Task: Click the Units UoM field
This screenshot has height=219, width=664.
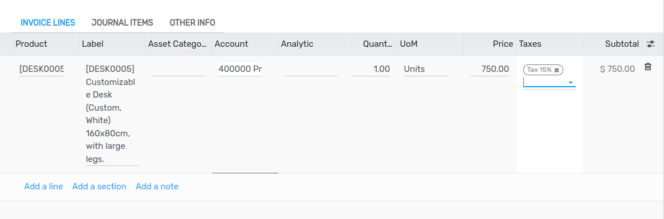Action: pyautogui.click(x=425, y=69)
